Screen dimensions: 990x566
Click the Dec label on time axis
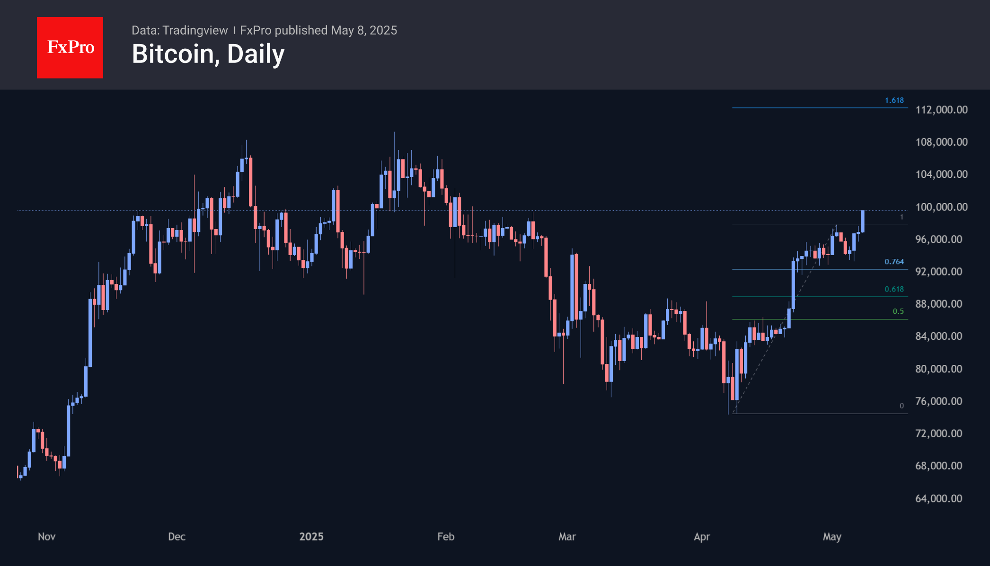[177, 537]
